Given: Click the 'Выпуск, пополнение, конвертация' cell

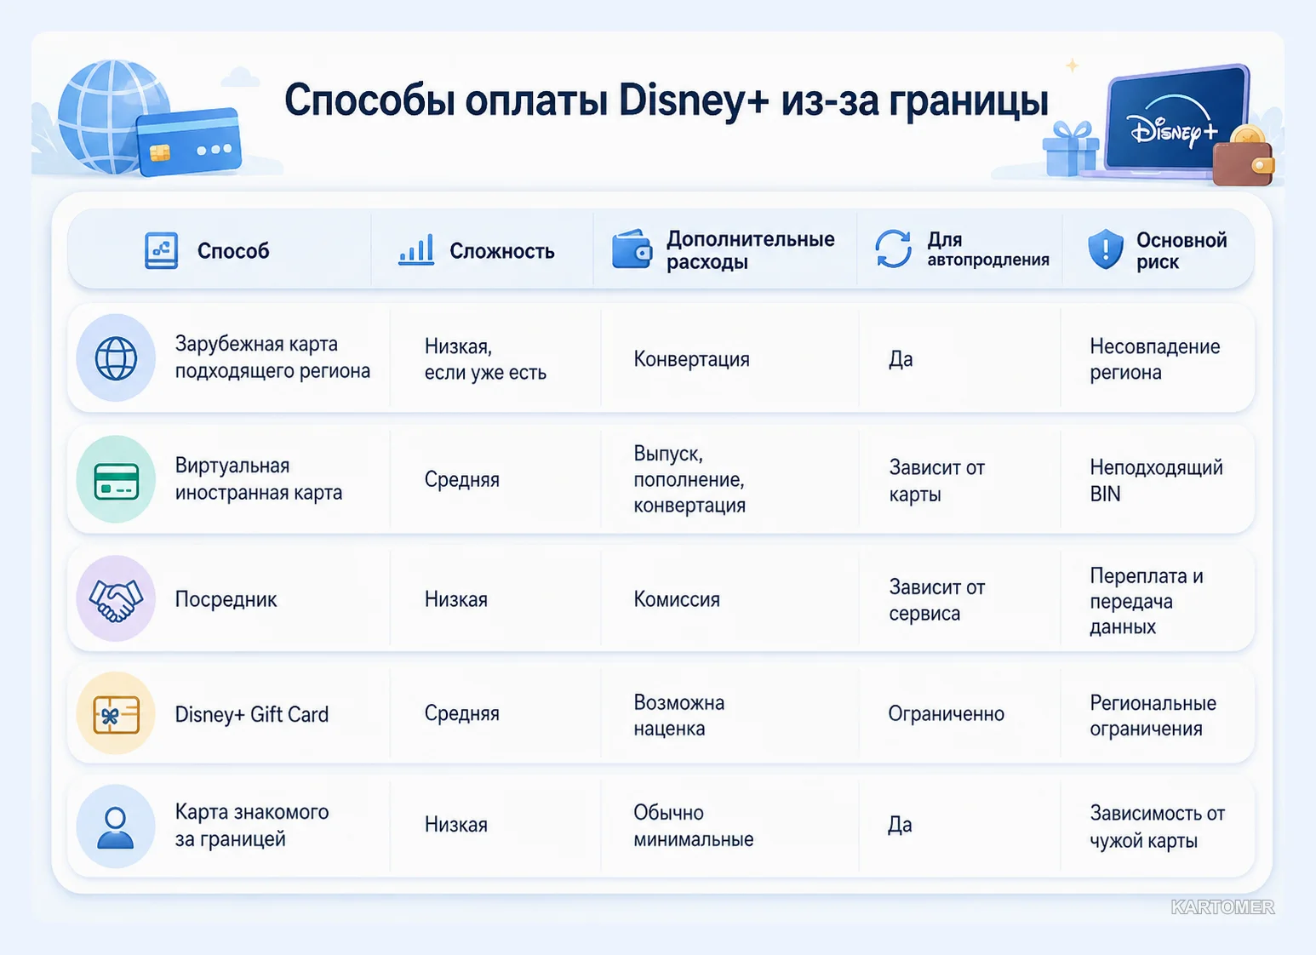Looking at the screenshot, I should tap(689, 479).
